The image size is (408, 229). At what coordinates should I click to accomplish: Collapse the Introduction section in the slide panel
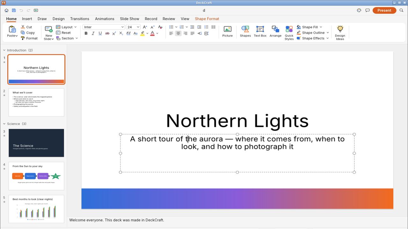click(4, 50)
